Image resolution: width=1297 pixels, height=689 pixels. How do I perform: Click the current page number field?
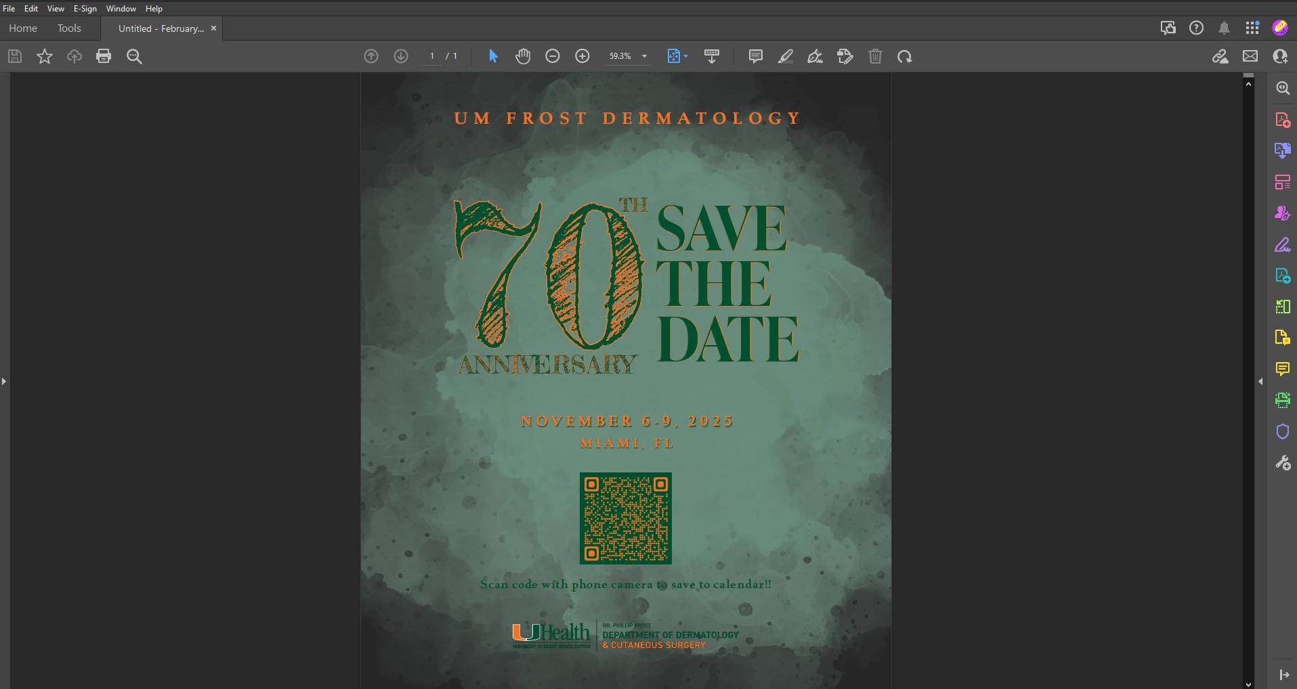[x=432, y=56]
